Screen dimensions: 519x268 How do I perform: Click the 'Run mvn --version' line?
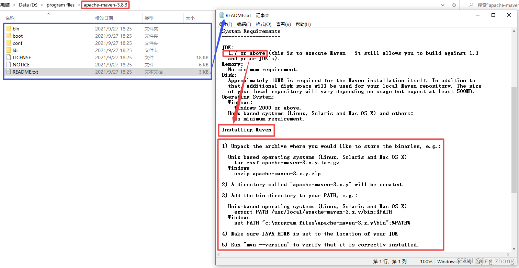tap(320, 245)
